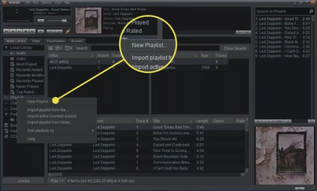Open the third column layout dropdown
This screenshot has width=317, height=191.
click(x=69, y=48)
